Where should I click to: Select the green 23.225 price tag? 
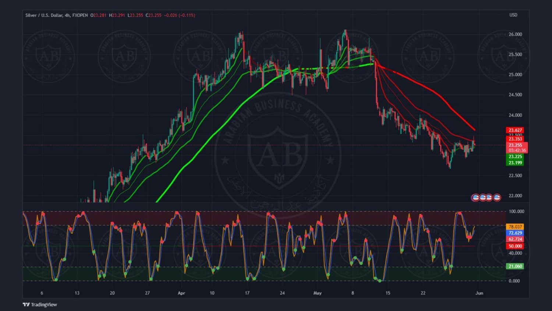point(515,157)
